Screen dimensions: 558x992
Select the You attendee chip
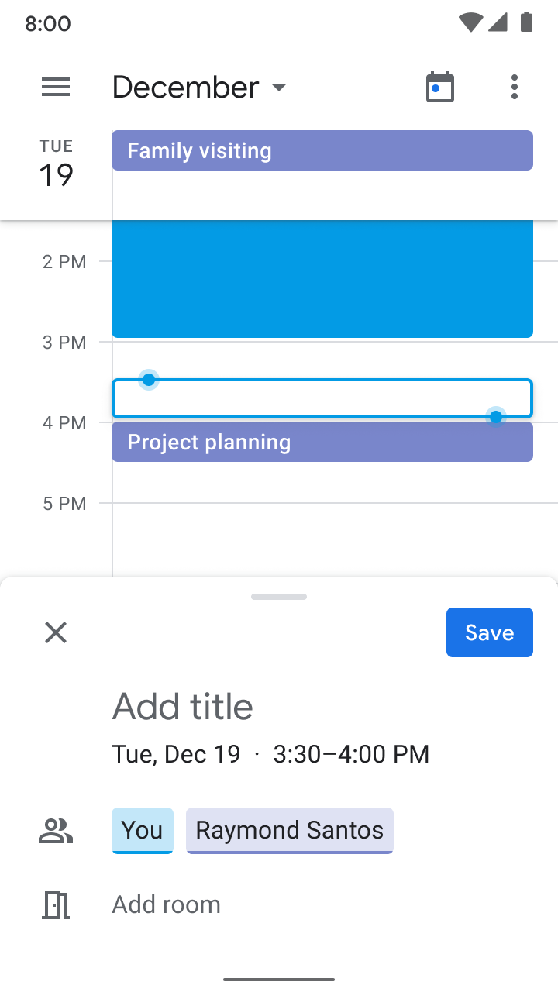pos(142,830)
